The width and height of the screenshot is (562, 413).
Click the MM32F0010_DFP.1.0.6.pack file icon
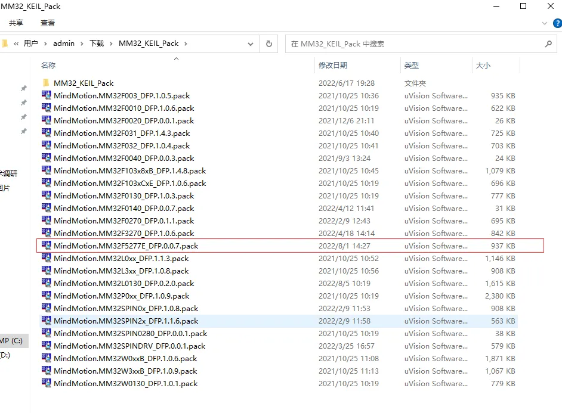[x=46, y=108]
